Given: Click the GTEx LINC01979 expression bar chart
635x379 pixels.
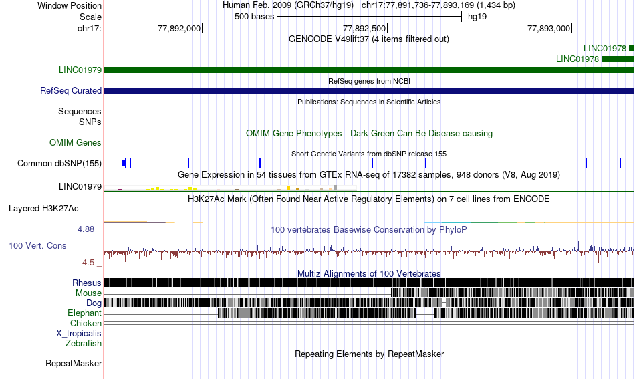Looking at the screenshot, I should click(231, 188).
